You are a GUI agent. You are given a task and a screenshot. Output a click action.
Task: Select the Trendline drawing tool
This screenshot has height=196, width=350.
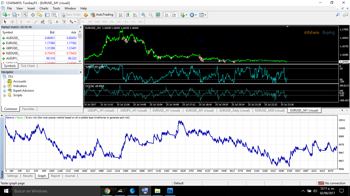36,22
